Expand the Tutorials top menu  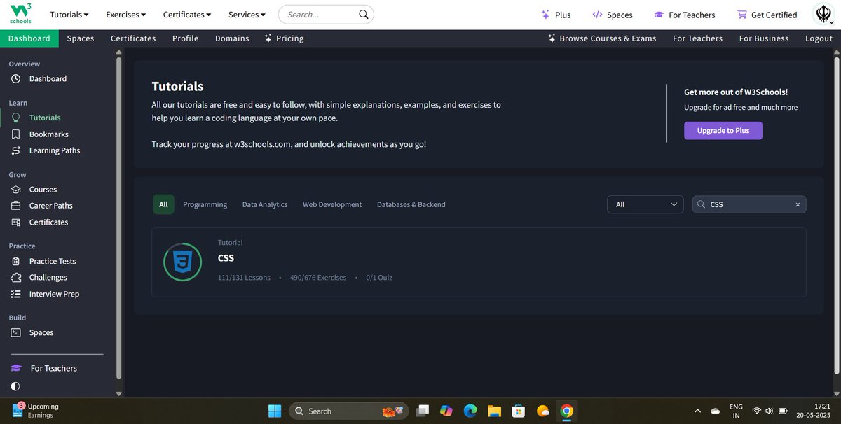[69, 15]
